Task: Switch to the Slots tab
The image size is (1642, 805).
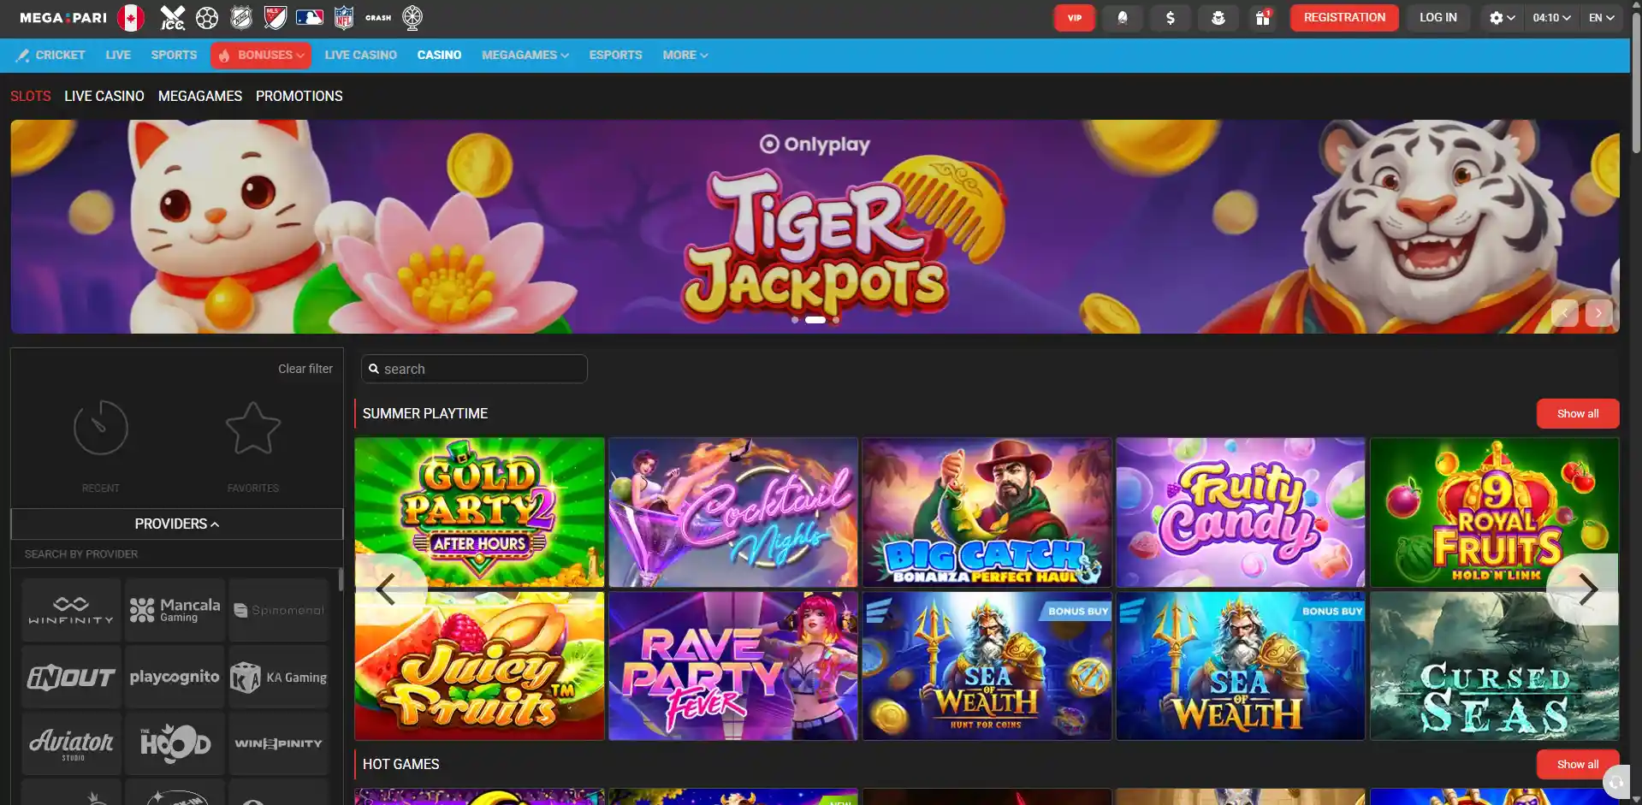Action: 30,96
